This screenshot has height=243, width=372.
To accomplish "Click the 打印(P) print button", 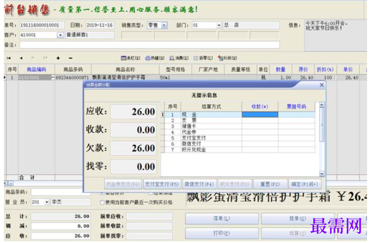I will (222, 233).
